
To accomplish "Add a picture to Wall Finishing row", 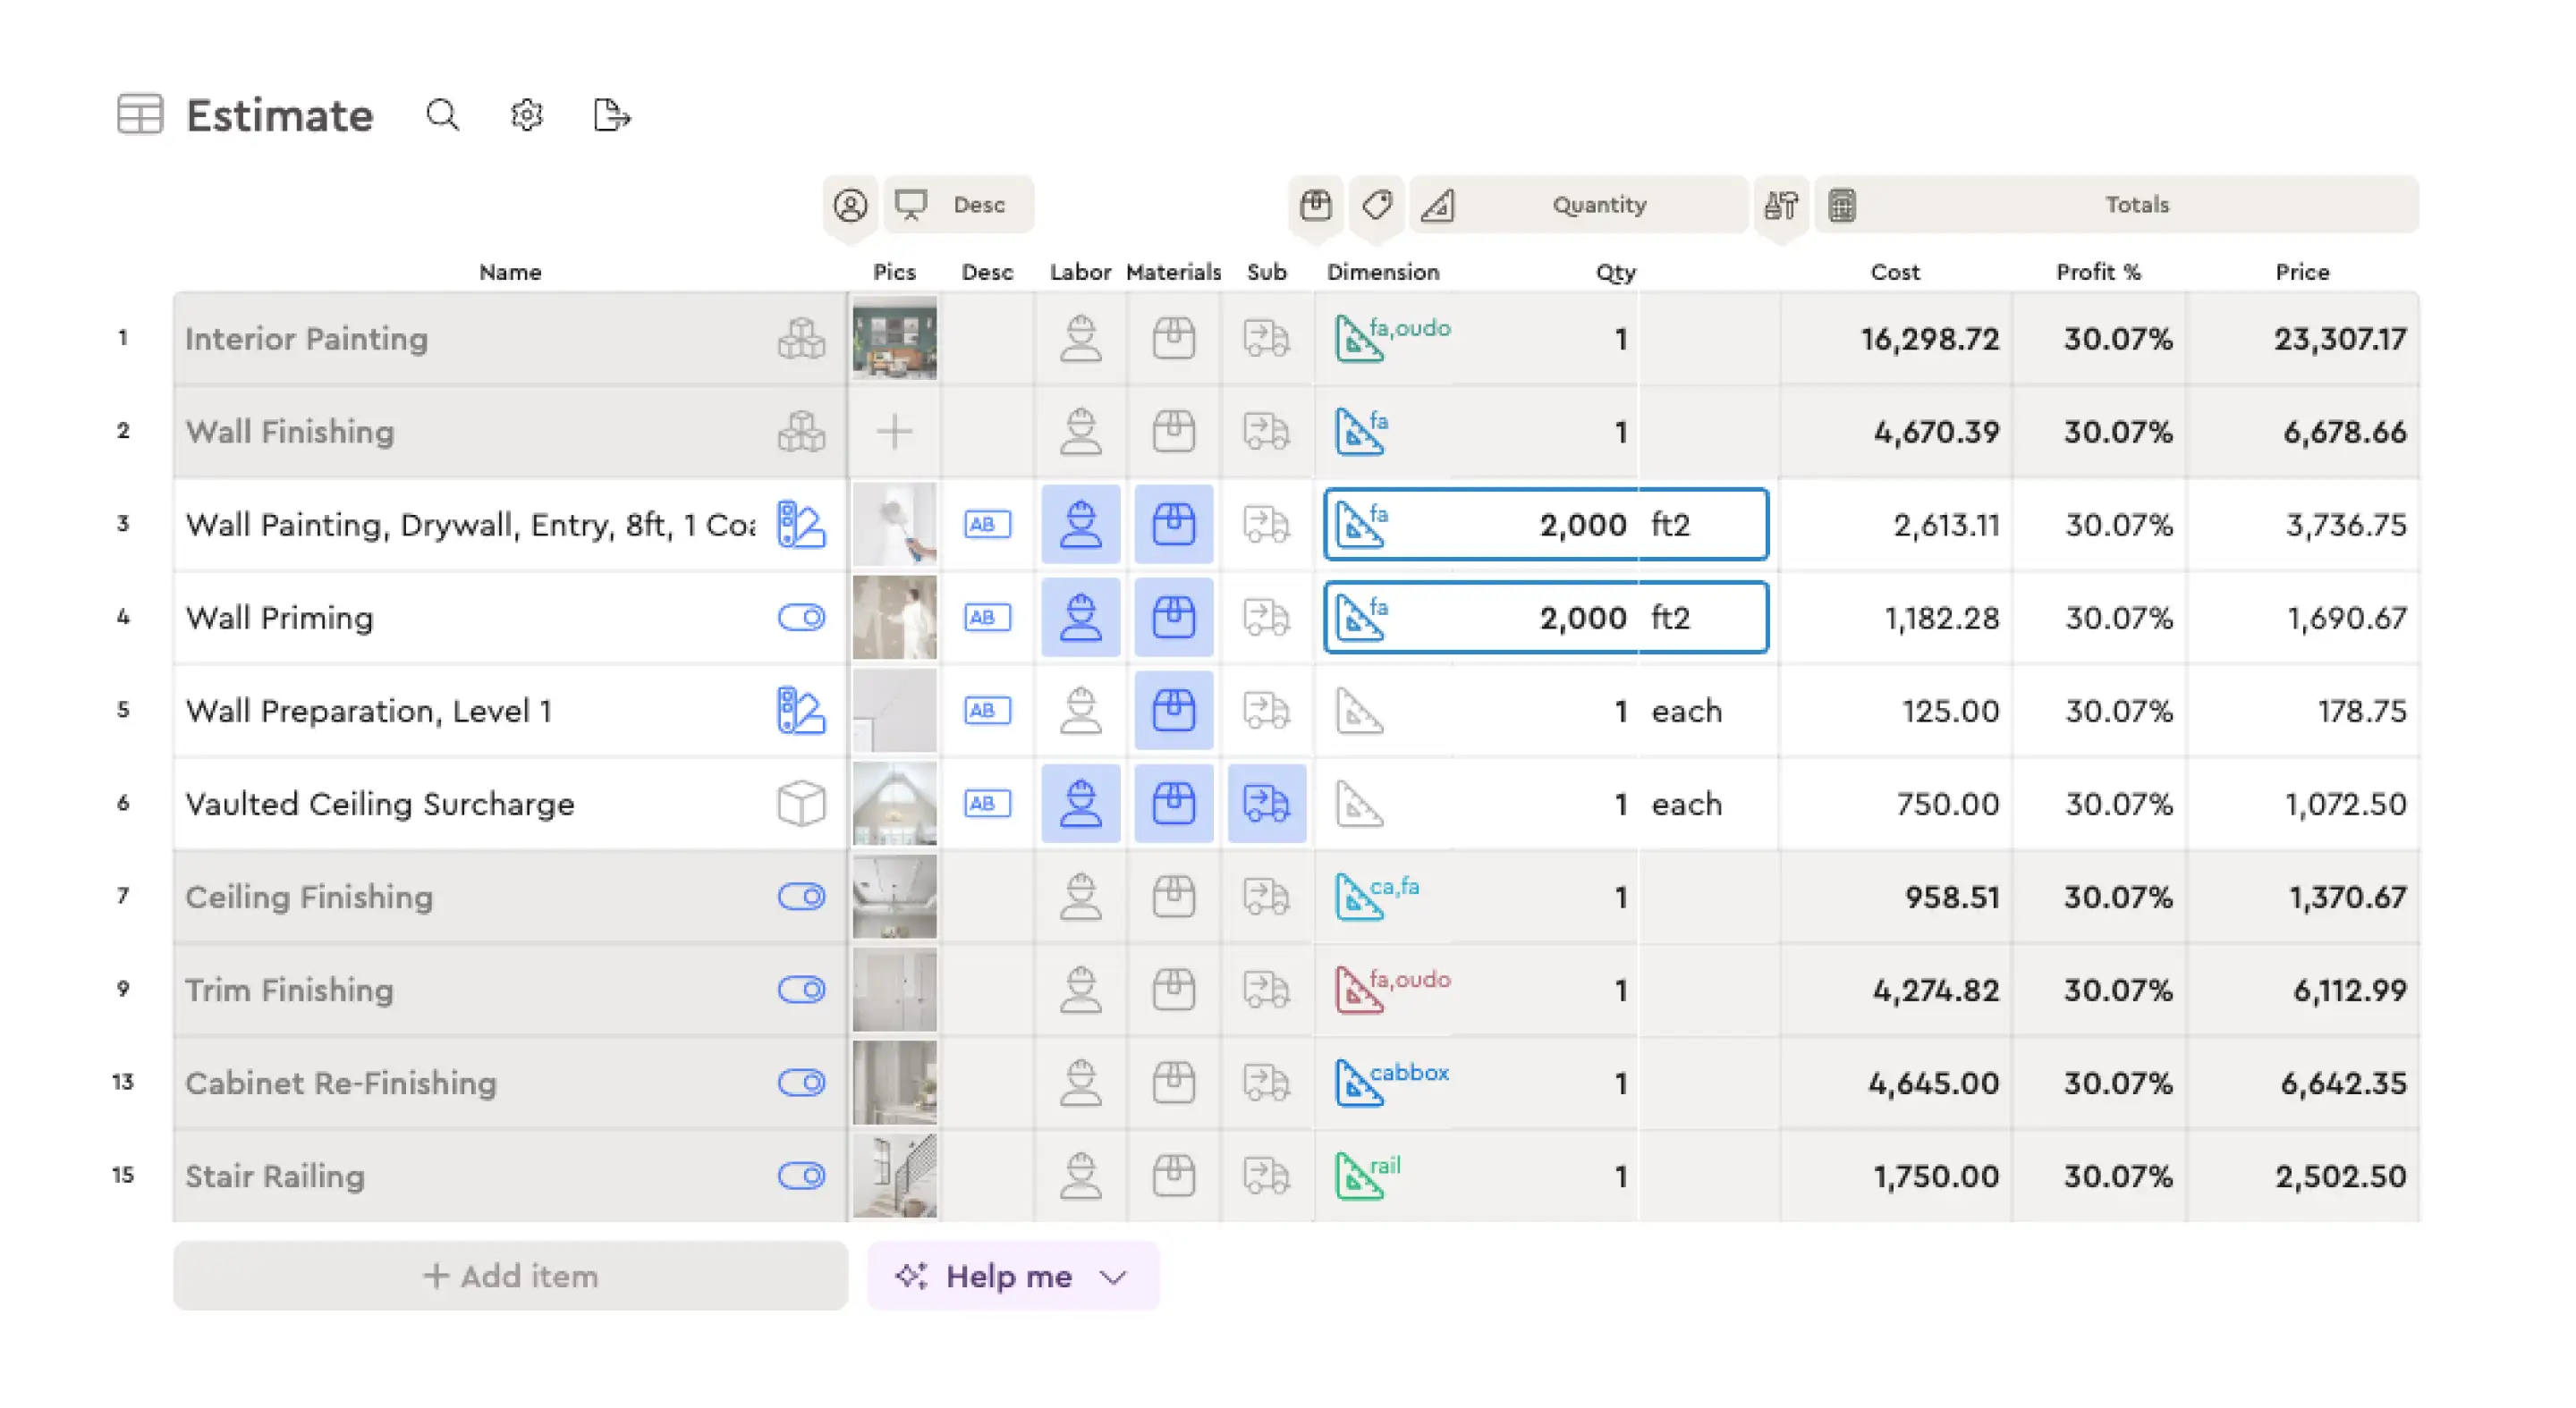I will pos(894,432).
